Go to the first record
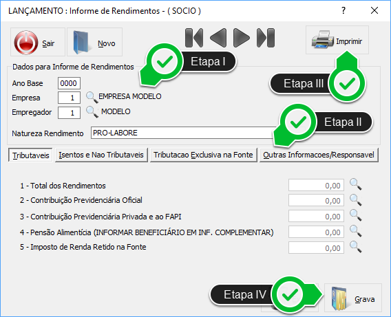The width and height of the screenshot is (391, 317). pyautogui.click(x=194, y=38)
